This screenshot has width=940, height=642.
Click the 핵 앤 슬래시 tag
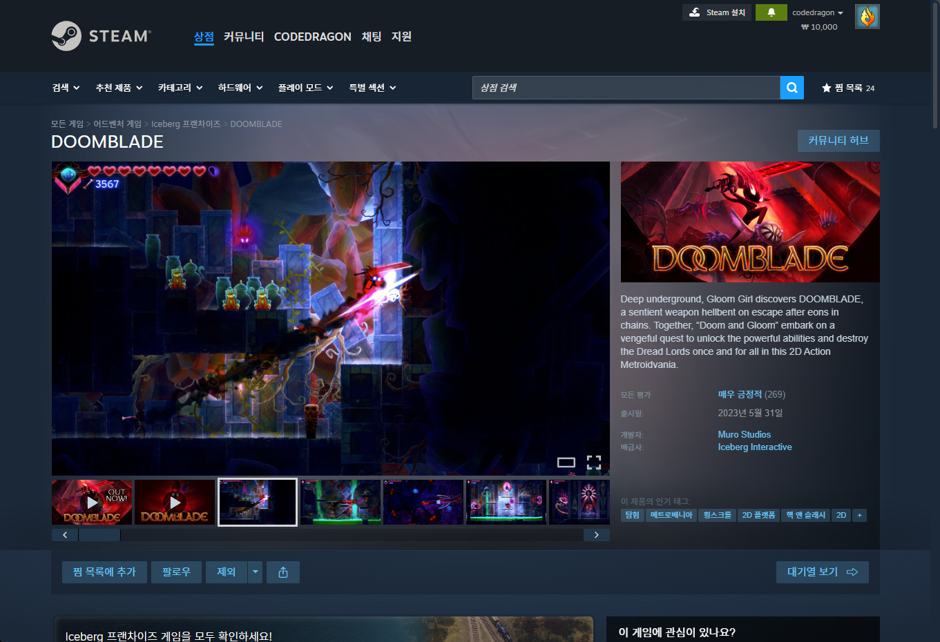(806, 515)
